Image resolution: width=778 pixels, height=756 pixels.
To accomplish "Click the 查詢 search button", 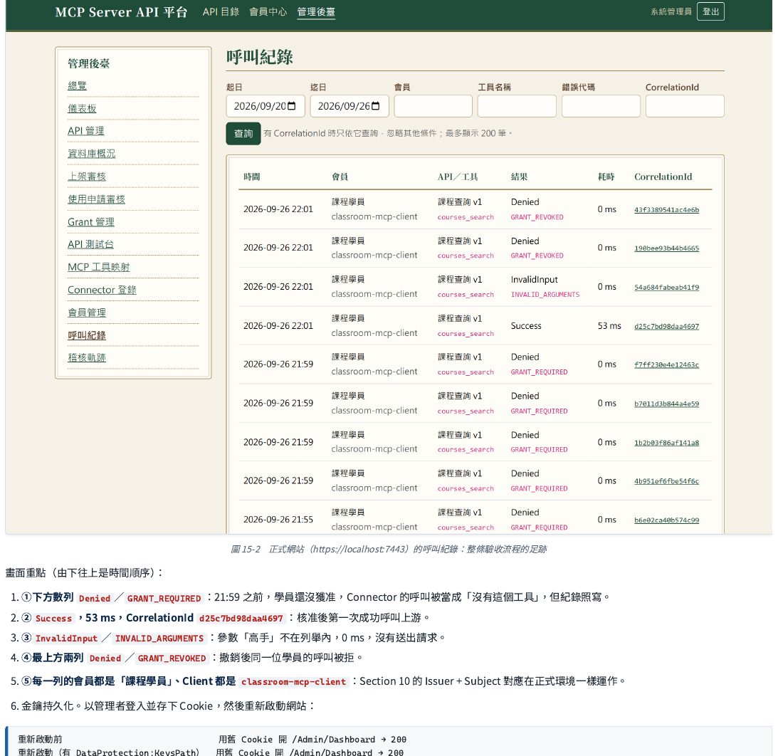I will coord(243,133).
